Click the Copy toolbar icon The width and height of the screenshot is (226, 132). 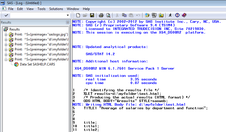point(124,15)
